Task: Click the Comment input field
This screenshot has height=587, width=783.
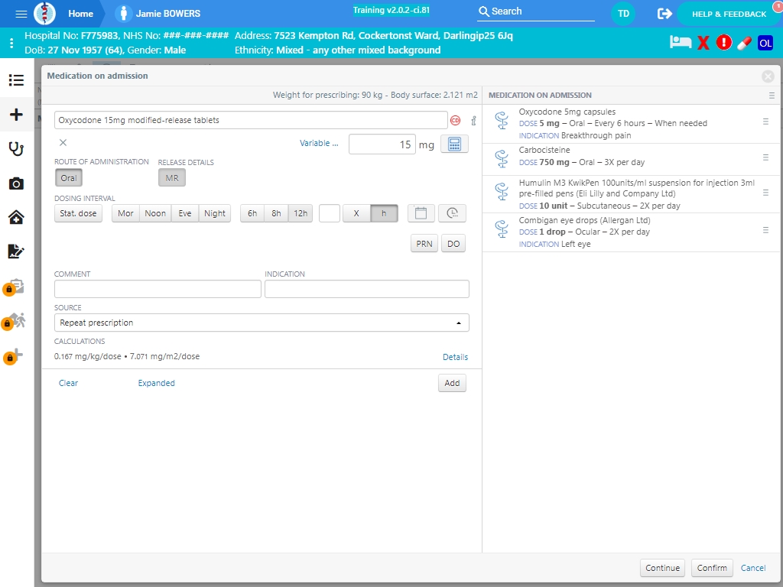Action: pyautogui.click(x=158, y=289)
